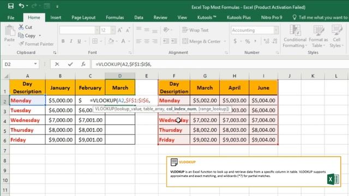Click the Select All corner triangle
Viewport: 349px width, 196px height.
pos(6,76)
